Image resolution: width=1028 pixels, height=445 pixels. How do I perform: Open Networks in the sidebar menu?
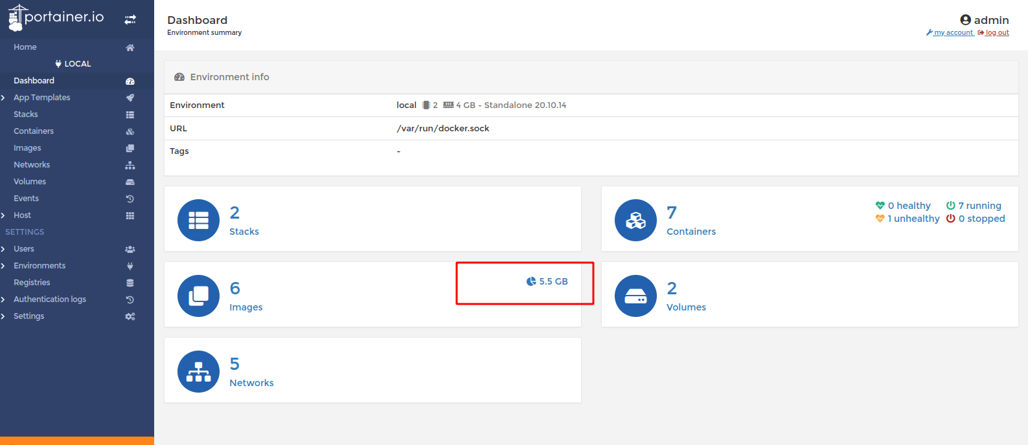pos(32,165)
